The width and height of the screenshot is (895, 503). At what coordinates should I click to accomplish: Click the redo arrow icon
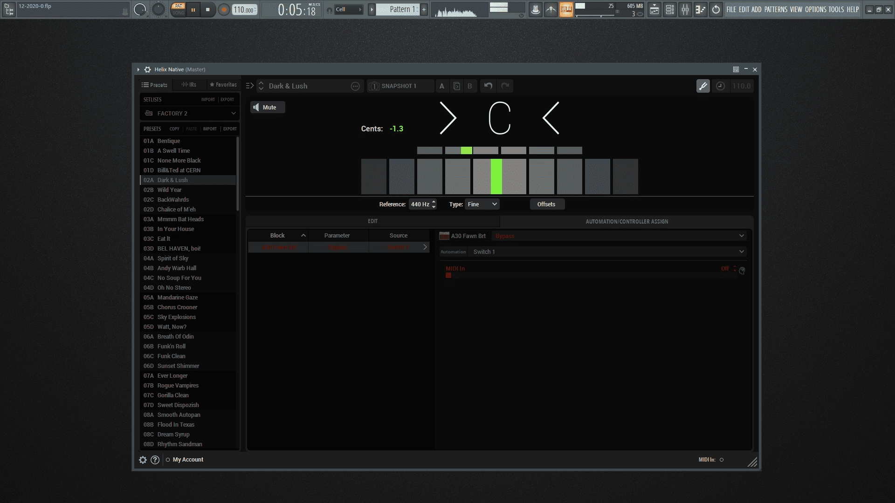(x=505, y=86)
